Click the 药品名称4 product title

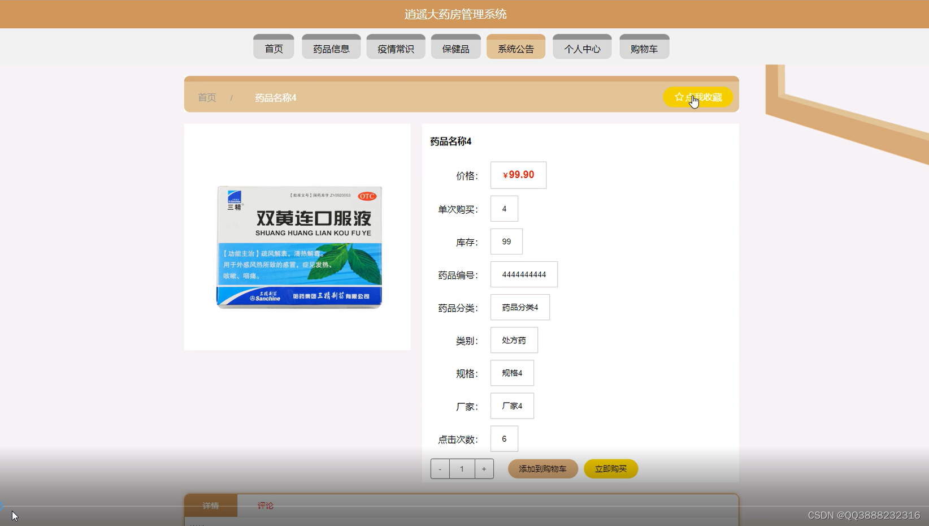450,141
